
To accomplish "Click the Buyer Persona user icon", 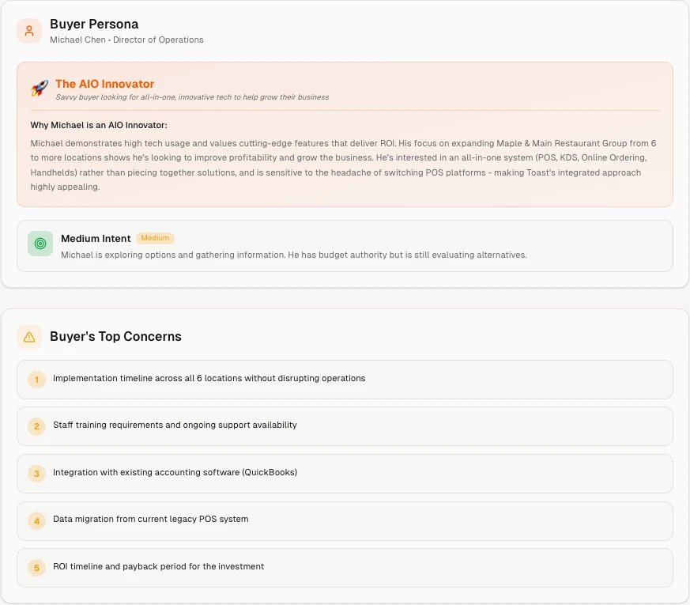I will [29, 31].
